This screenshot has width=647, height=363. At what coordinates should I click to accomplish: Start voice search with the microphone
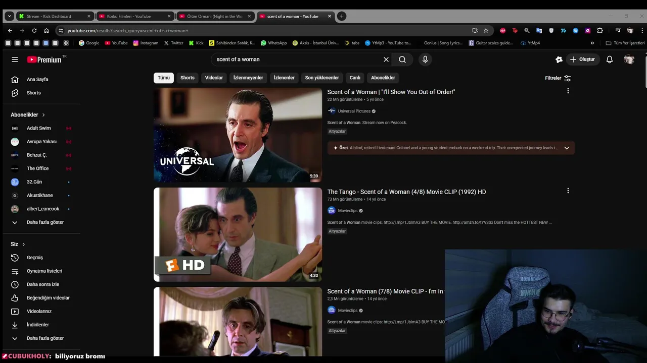(425, 59)
